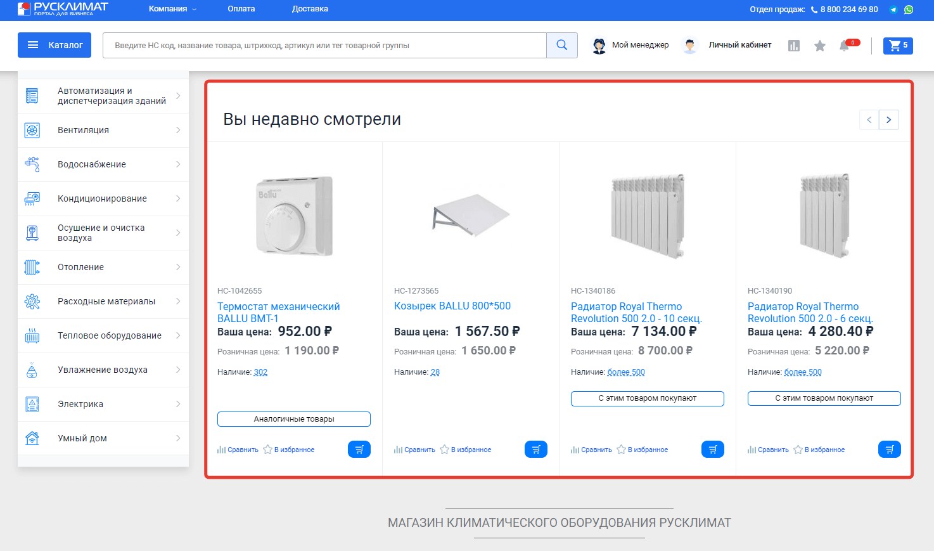Add Термостат BALLU BMT-1 to favorites
This screenshot has width=934, height=551.
[x=289, y=450]
